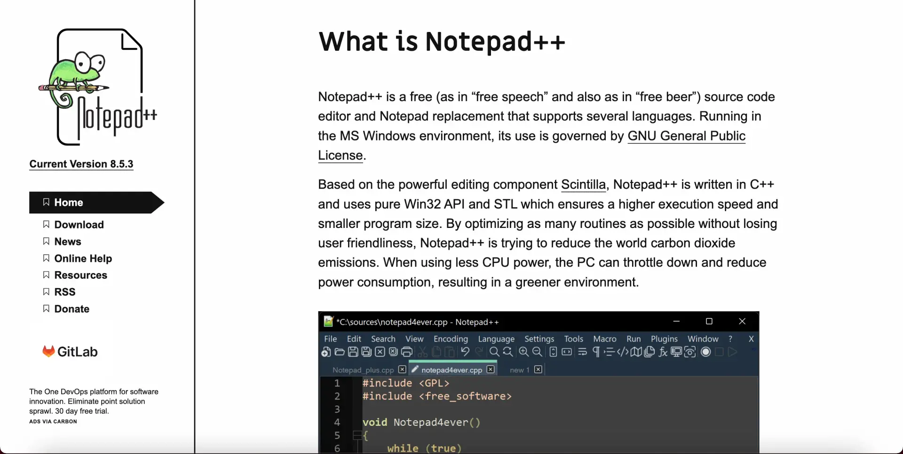Image resolution: width=903 pixels, height=454 pixels.
Task: Click the Replace icon in toolbar
Action: point(508,352)
